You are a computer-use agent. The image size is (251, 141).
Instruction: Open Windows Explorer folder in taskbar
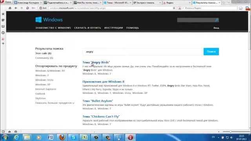[27, 137]
